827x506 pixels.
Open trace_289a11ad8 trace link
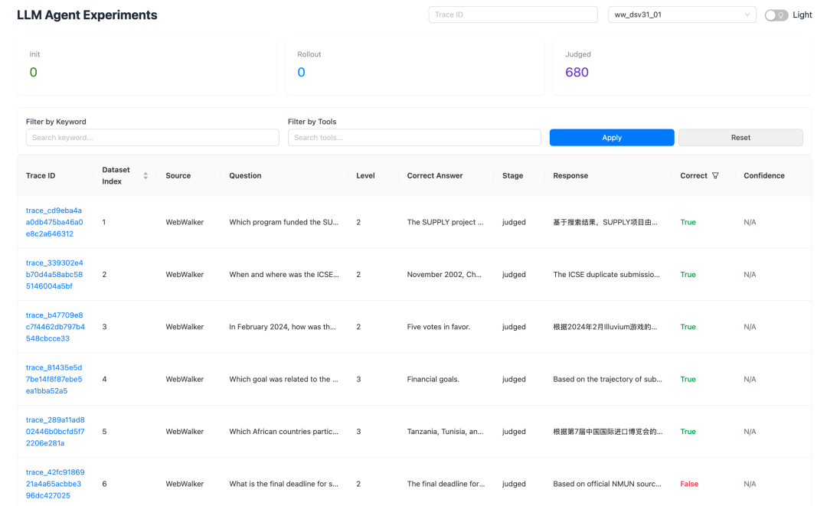pos(55,431)
